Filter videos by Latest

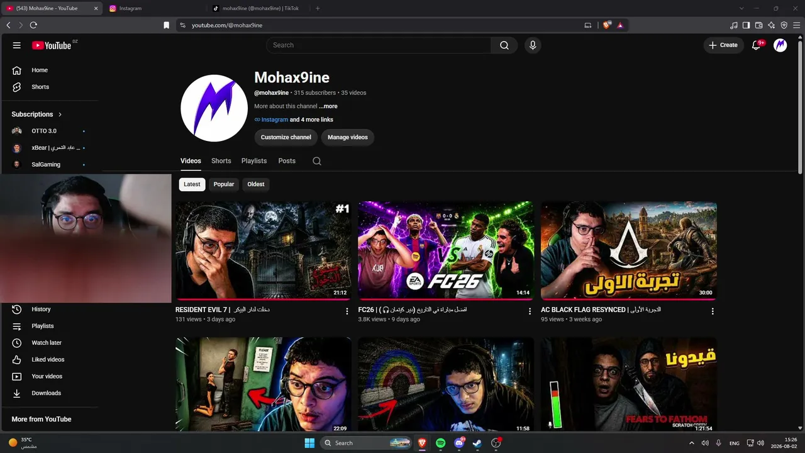192,184
